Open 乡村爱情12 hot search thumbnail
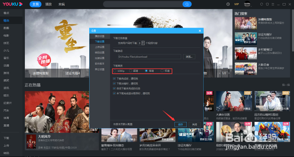This screenshot has height=157, width=294. coord(246,54)
